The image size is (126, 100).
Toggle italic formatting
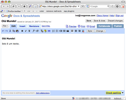click(26, 31)
